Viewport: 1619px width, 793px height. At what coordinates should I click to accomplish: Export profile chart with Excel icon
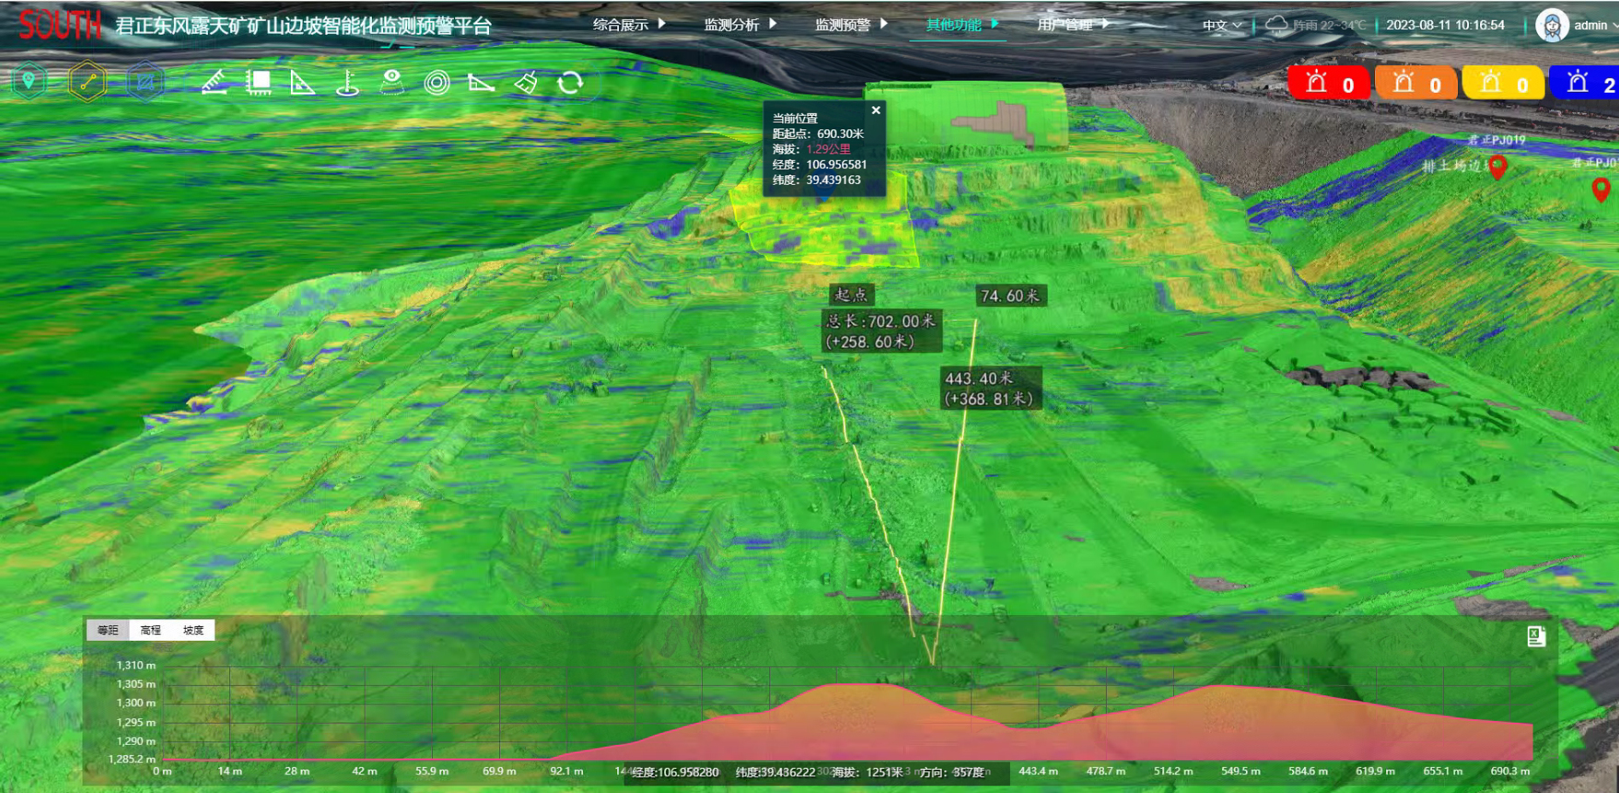point(1536,636)
